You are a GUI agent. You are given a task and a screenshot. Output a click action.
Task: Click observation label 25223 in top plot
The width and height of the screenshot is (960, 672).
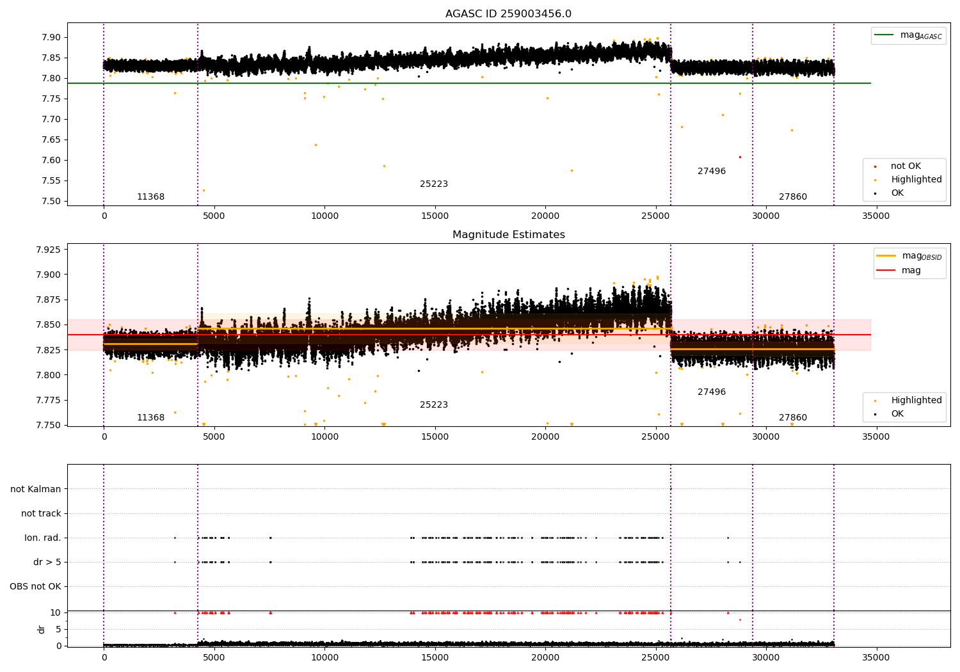pos(434,184)
